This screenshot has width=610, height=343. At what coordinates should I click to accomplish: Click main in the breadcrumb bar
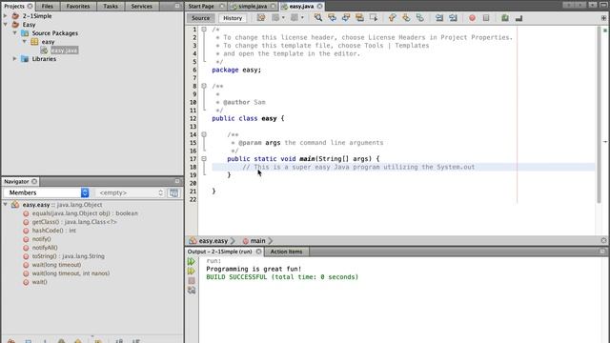coord(257,241)
